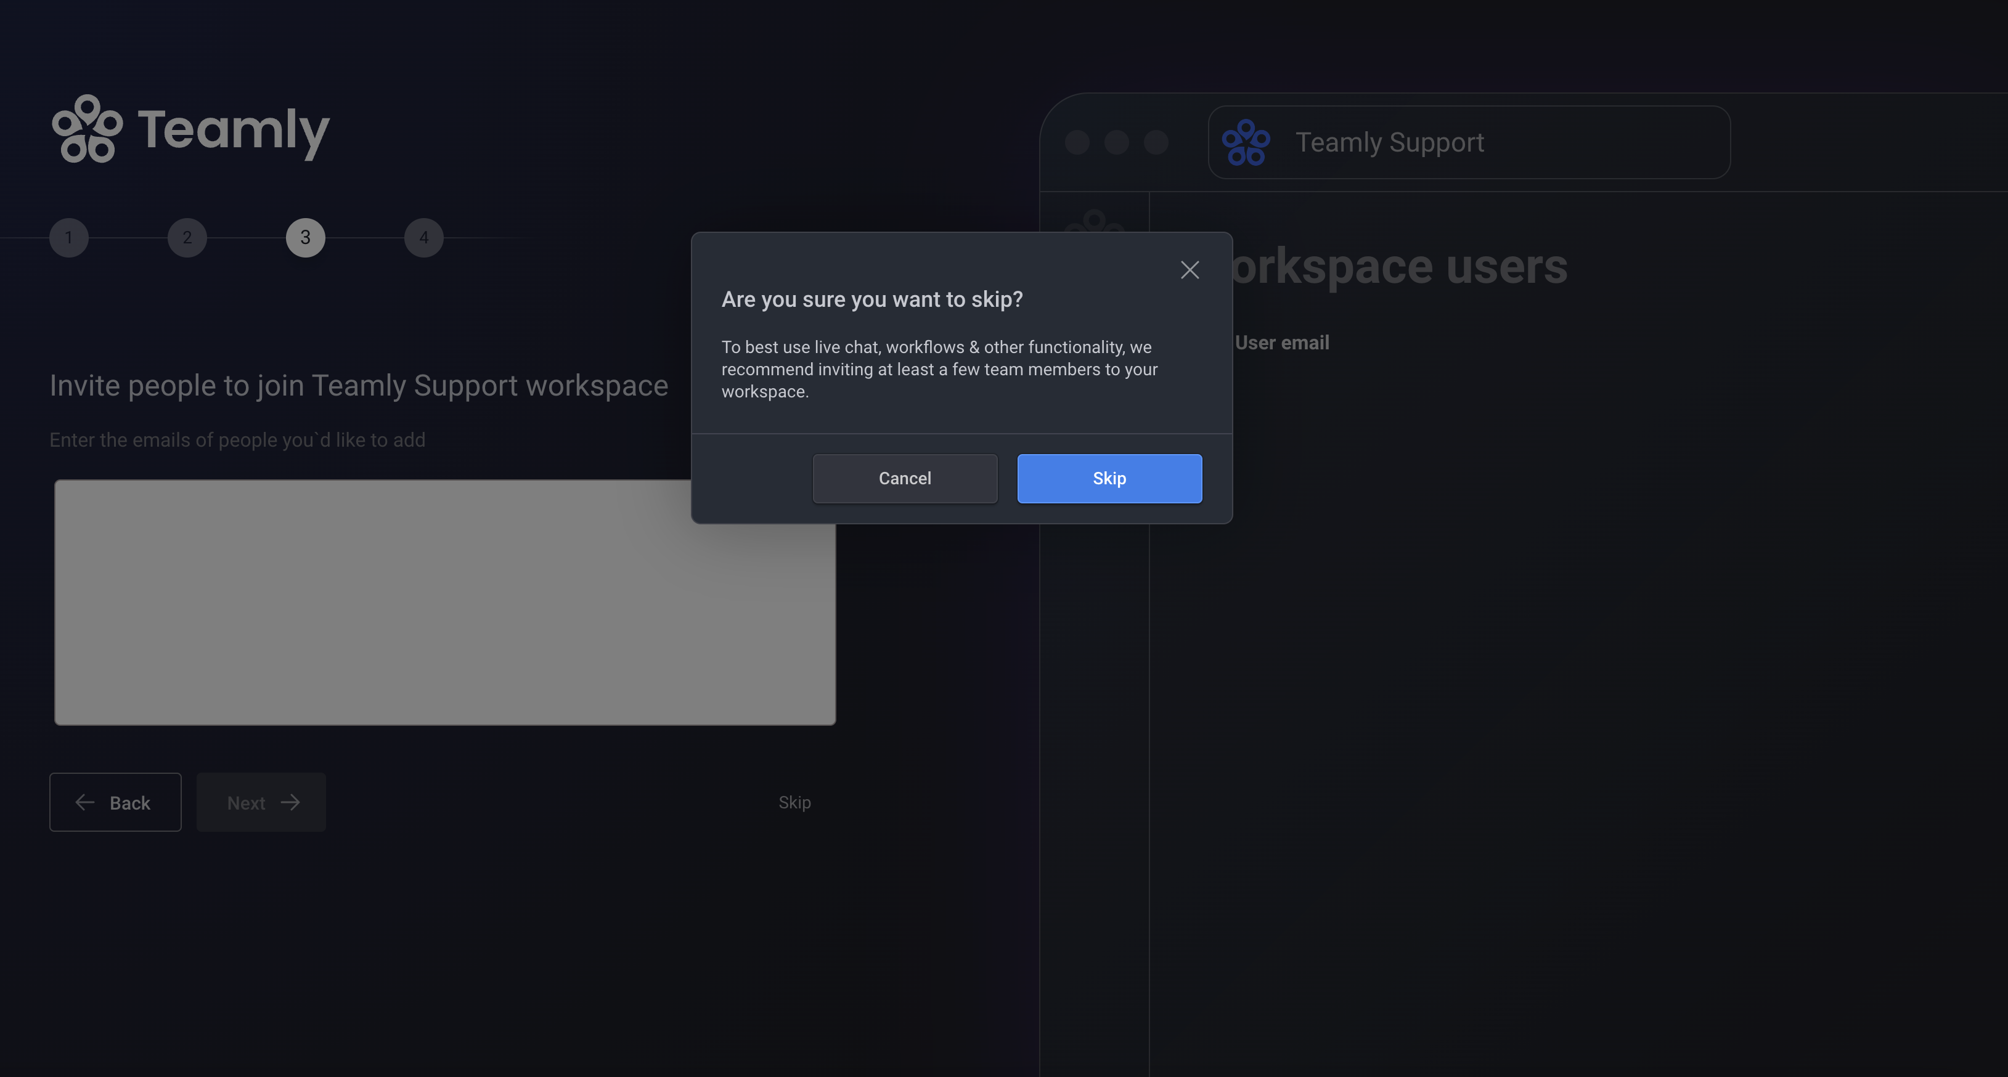The width and height of the screenshot is (2008, 1077).
Task: Close the skip confirmation dialog with X
Action: click(x=1190, y=270)
